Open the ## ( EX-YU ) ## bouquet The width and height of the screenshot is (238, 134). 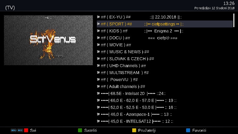165,17
